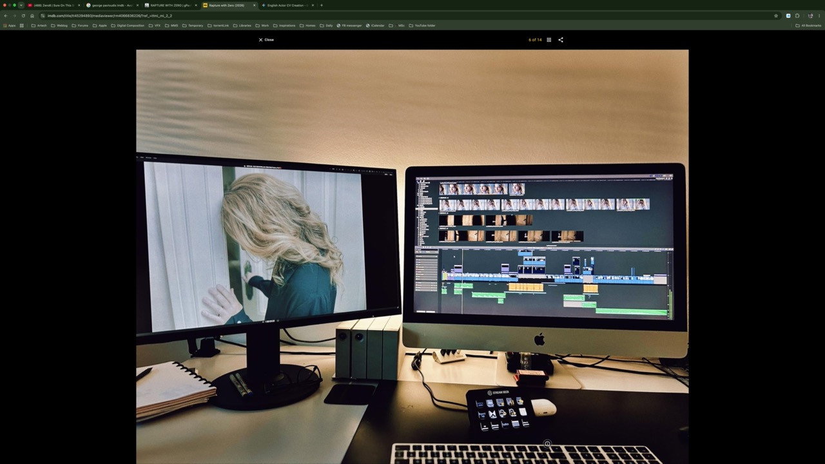Open the Extensions puzzle icon

[797, 15]
